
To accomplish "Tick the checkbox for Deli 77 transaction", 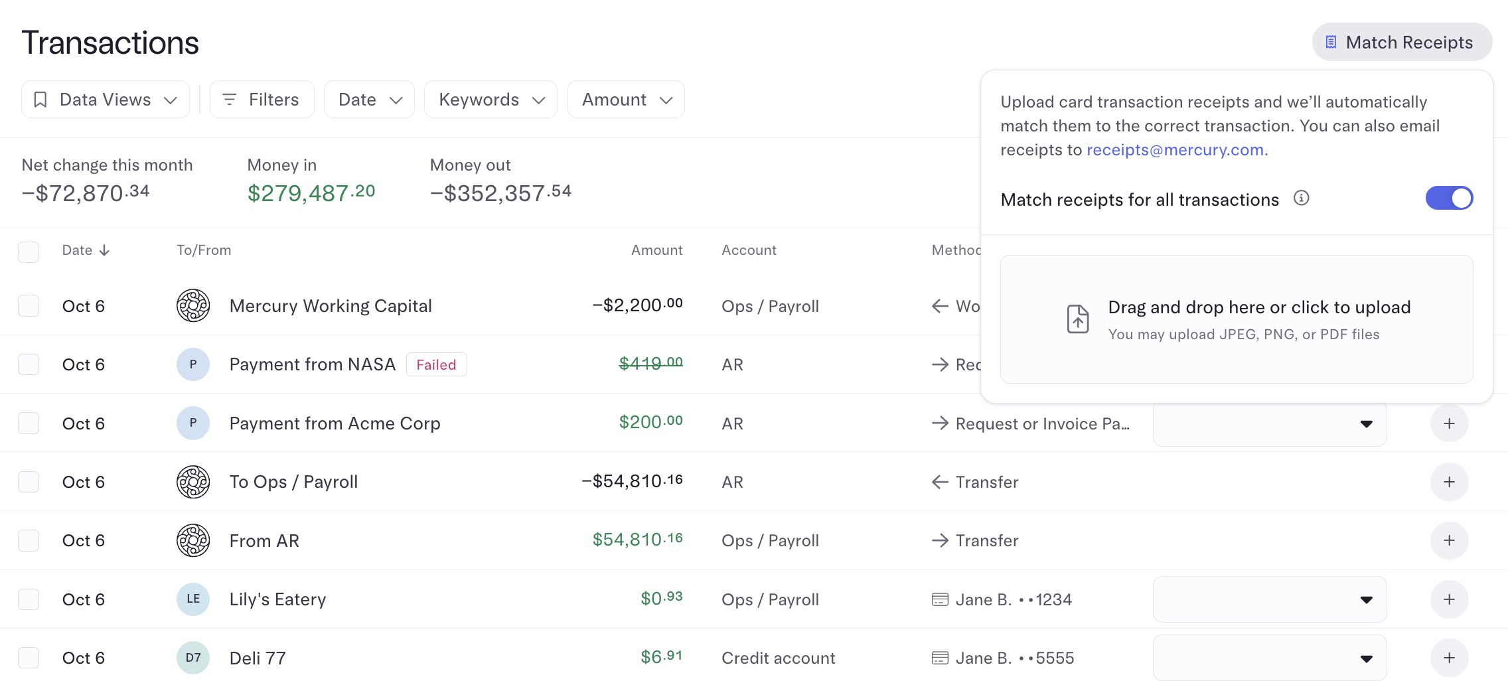I will [x=29, y=658].
